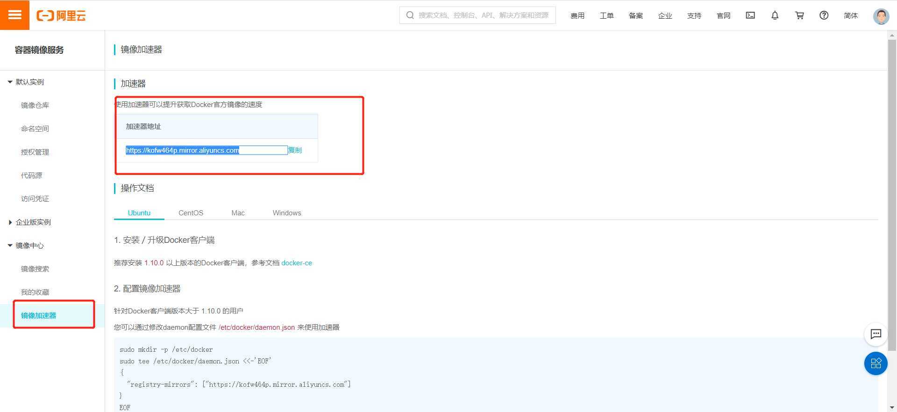
Task: Click the sudo mkdir command line
Action: coord(166,349)
